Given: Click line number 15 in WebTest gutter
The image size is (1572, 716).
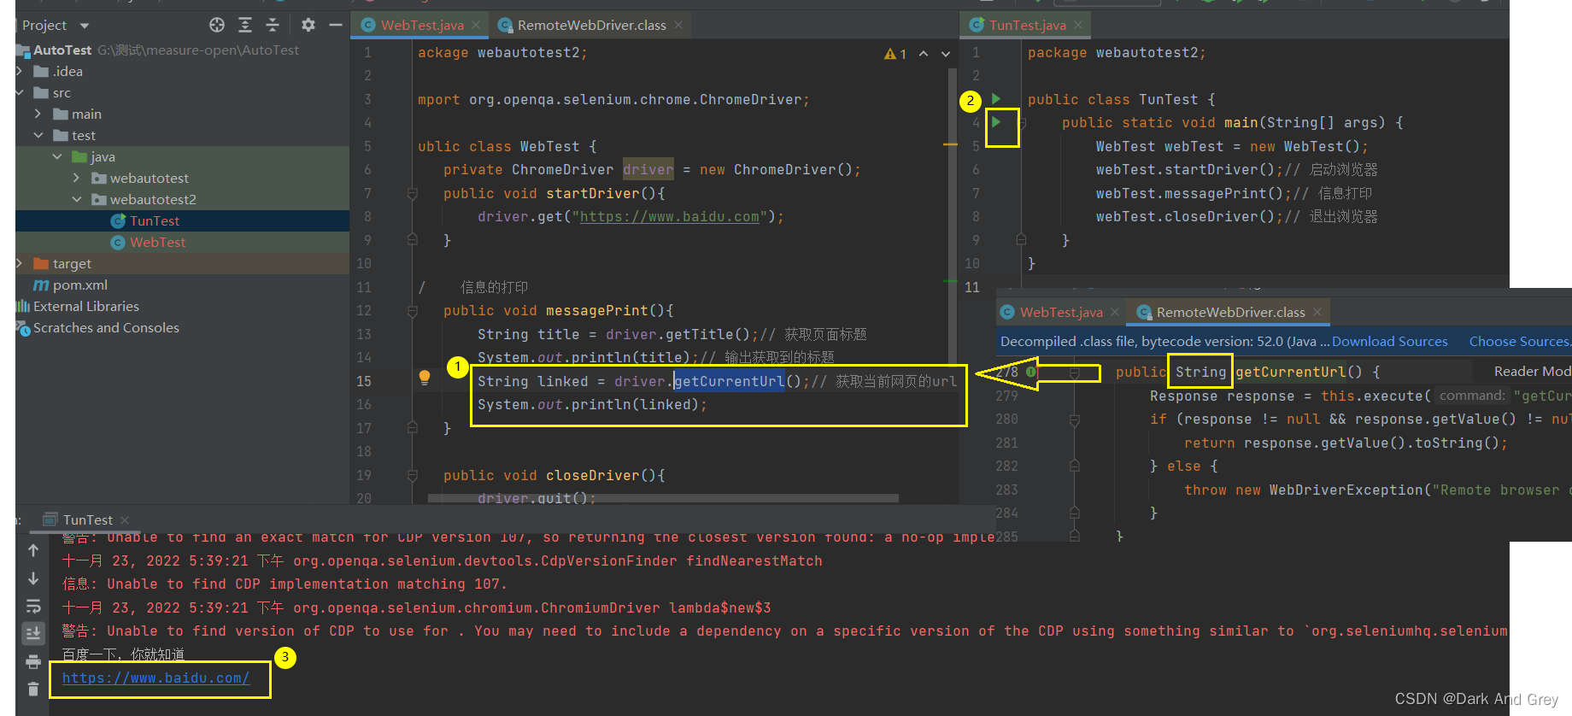Looking at the screenshot, I should 365,382.
